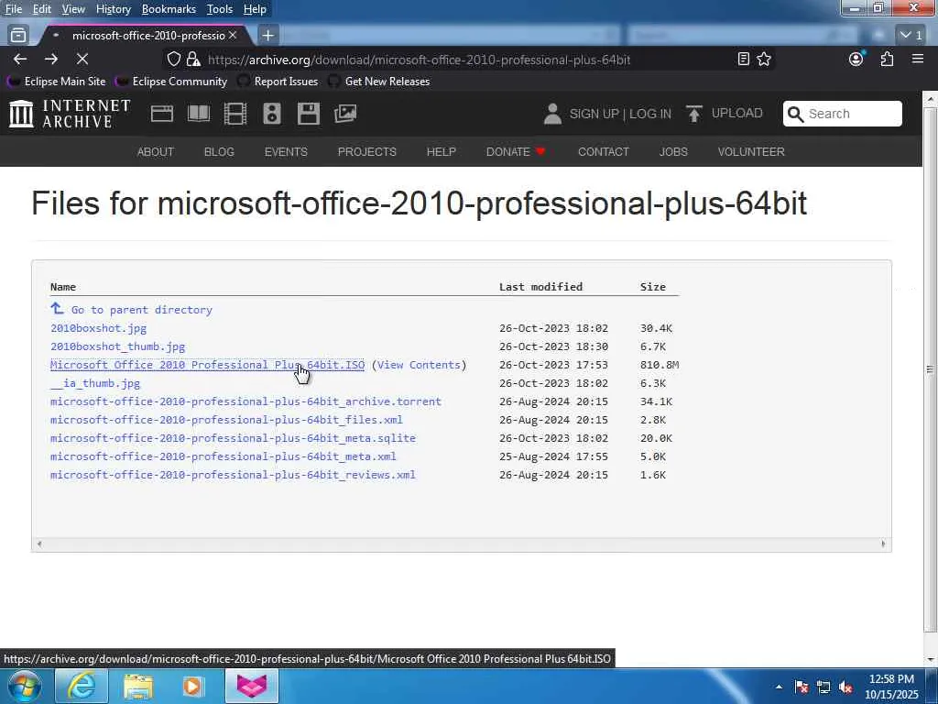Open the Bookmarks menu
The width and height of the screenshot is (938, 704).
point(169,9)
